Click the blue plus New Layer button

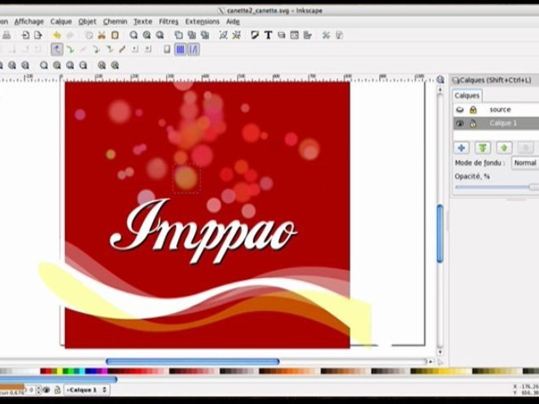pyautogui.click(x=462, y=148)
